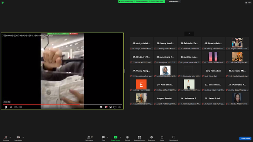Screen dimensions: 253x142
Task: Open share screen options arrow
Action: coord(121,137)
